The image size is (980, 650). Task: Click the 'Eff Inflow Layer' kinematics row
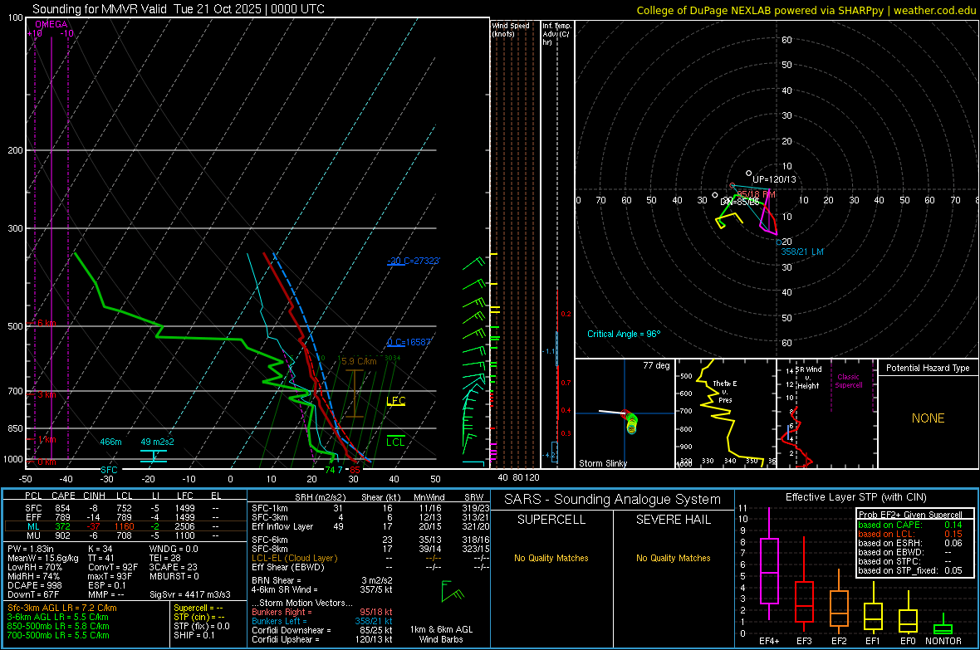pyautogui.click(x=370, y=526)
